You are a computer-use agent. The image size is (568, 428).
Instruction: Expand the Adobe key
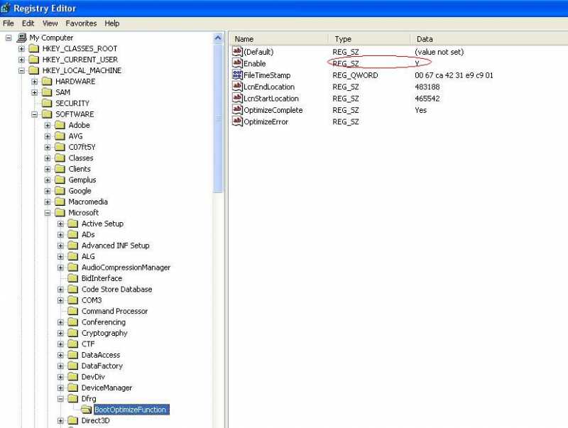pos(48,125)
